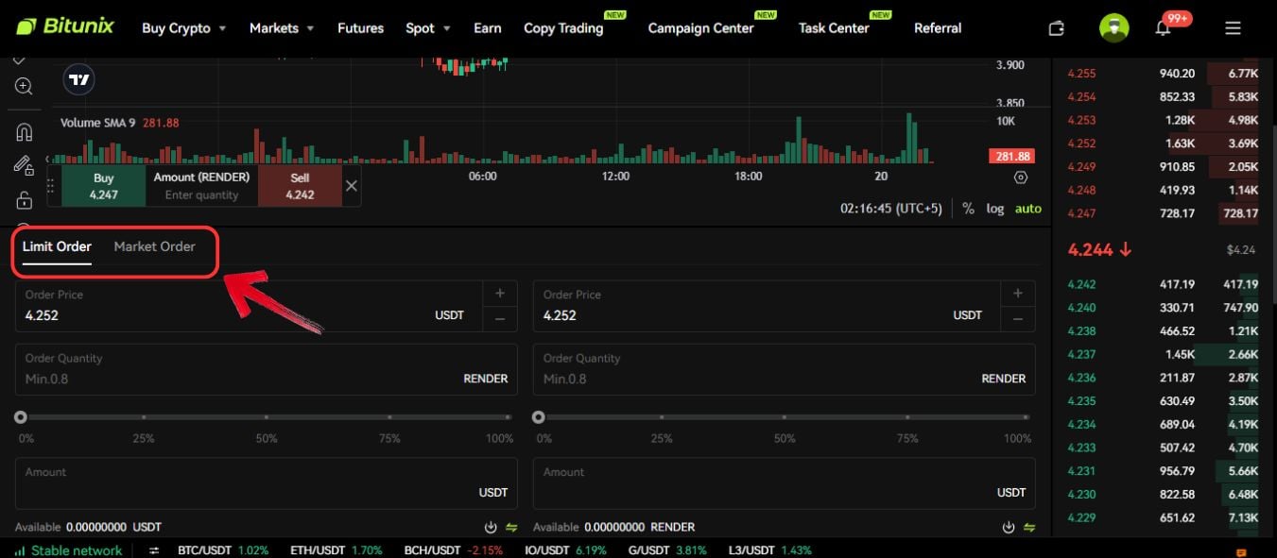1277x558 pixels.
Task: Open the Campaign Center
Action: click(x=701, y=28)
